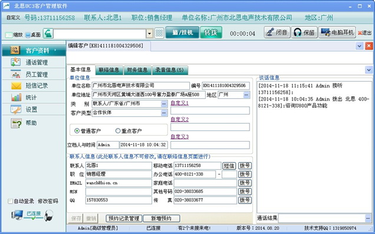Viewport: 375px width, 234px height.
Task: Open 设置 wrench icon
Action: pos(16,109)
